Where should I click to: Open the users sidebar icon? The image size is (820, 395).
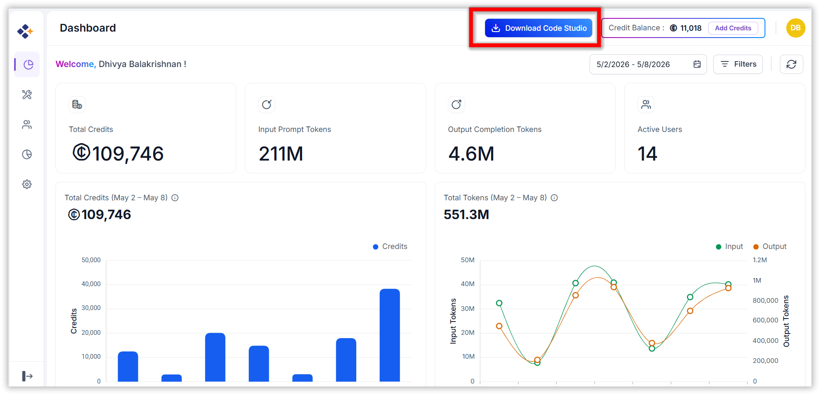click(x=27, y=124)
